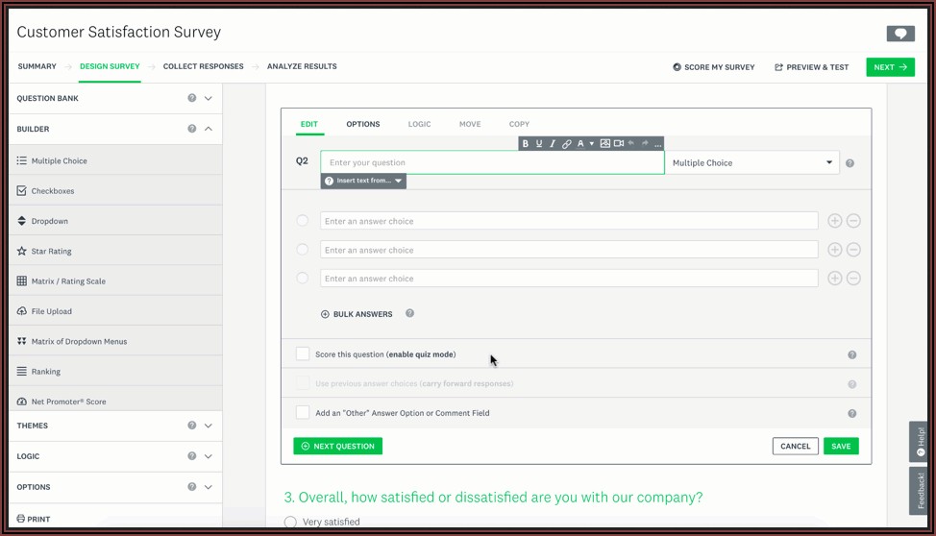Open the Insert text from dropdown
Screen dimensions: 936x536
point(364,181)
